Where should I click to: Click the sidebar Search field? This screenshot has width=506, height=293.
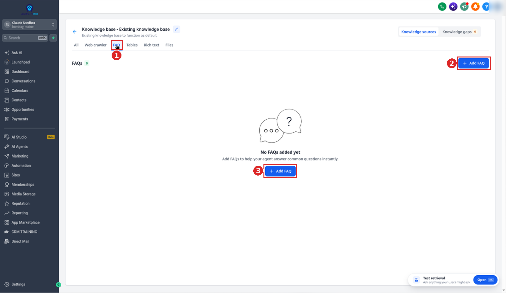[25, 38]
